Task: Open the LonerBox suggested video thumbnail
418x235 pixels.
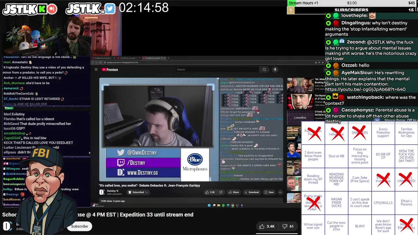Action: (300, 118)
